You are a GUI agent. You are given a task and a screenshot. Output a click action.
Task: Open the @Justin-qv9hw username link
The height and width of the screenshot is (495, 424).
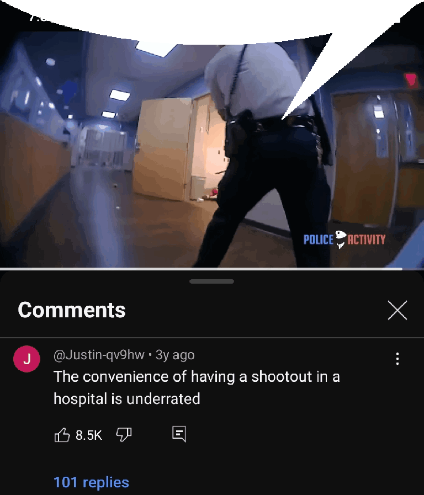[x=99, y=355]
